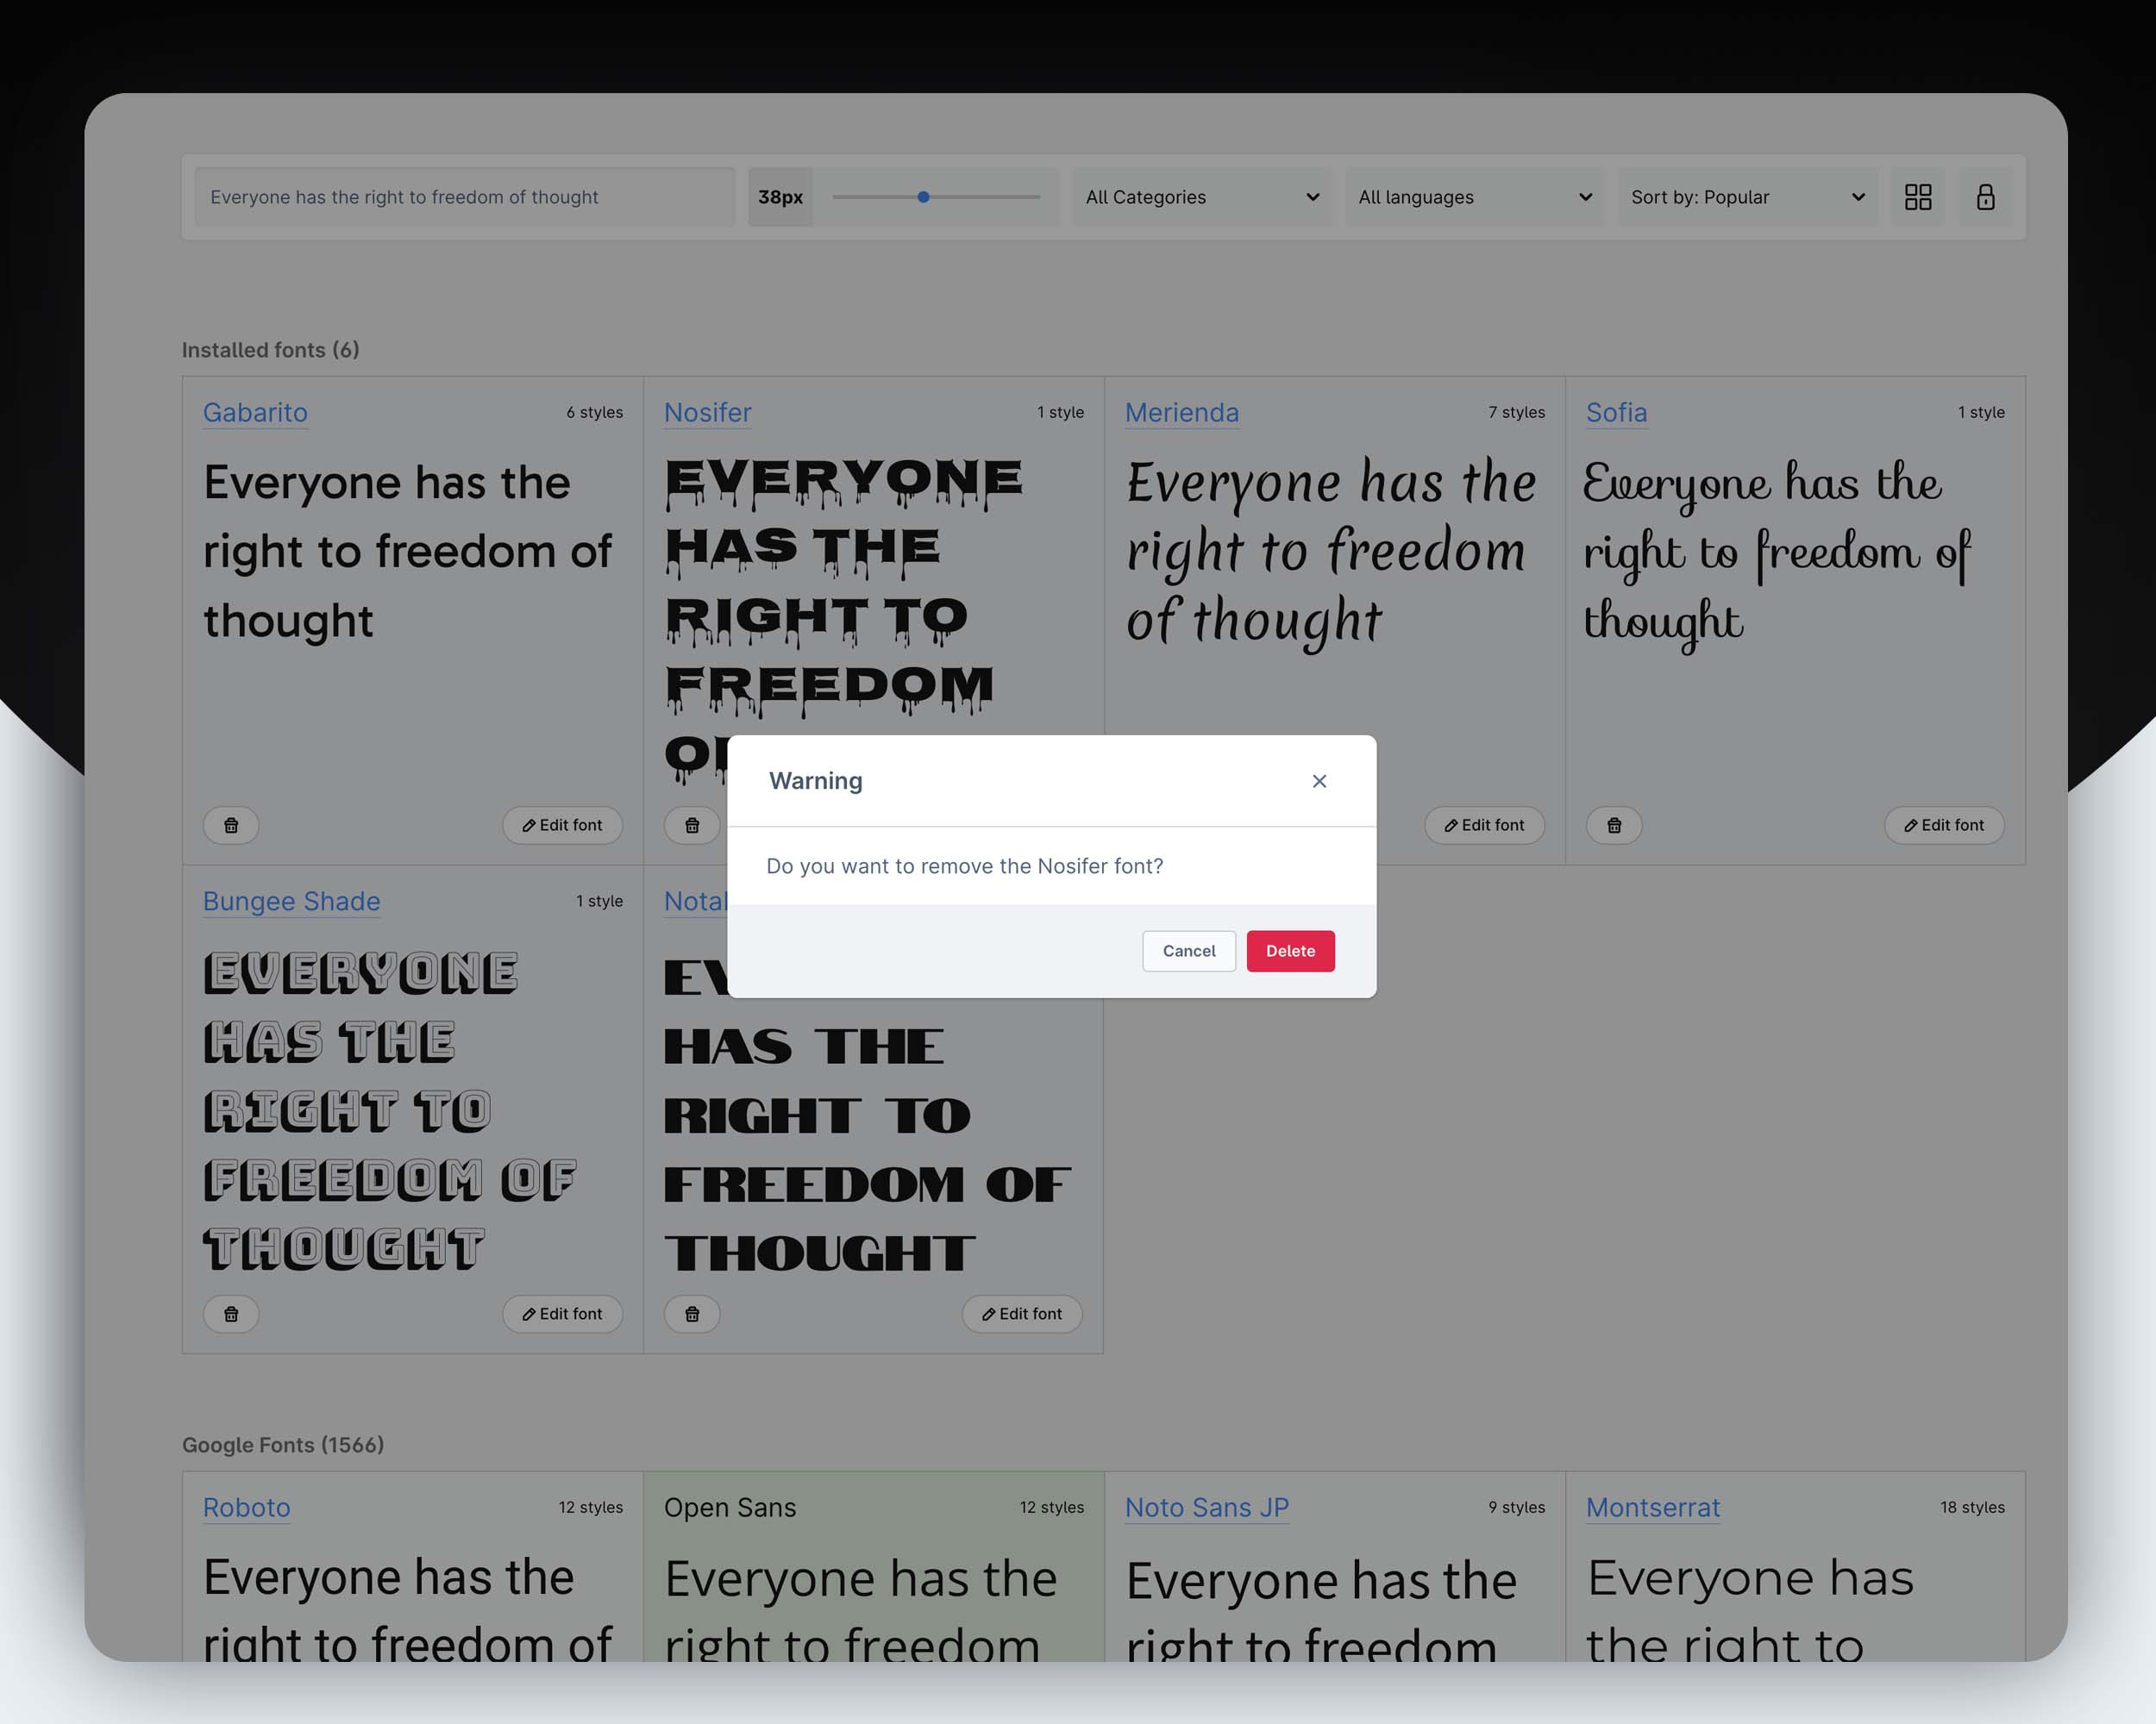Select the Google Fonts section header
Viewport: 2156px width, 1724px height.
click(x=284, y=1445)
